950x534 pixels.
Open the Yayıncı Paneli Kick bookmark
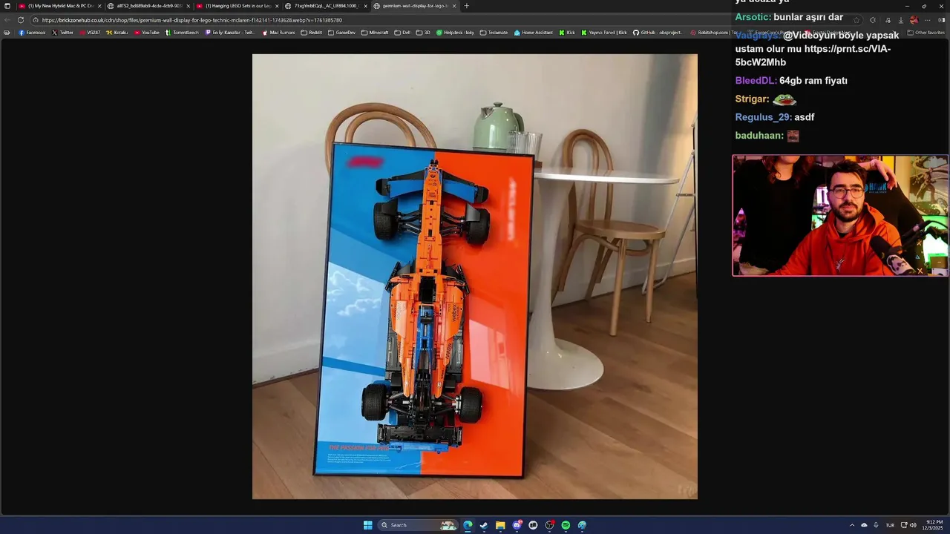click(604, 33)
